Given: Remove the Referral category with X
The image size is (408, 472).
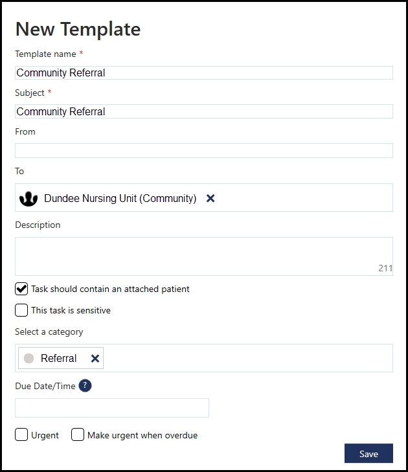Looking at the screenshot, I should point(95,359).
